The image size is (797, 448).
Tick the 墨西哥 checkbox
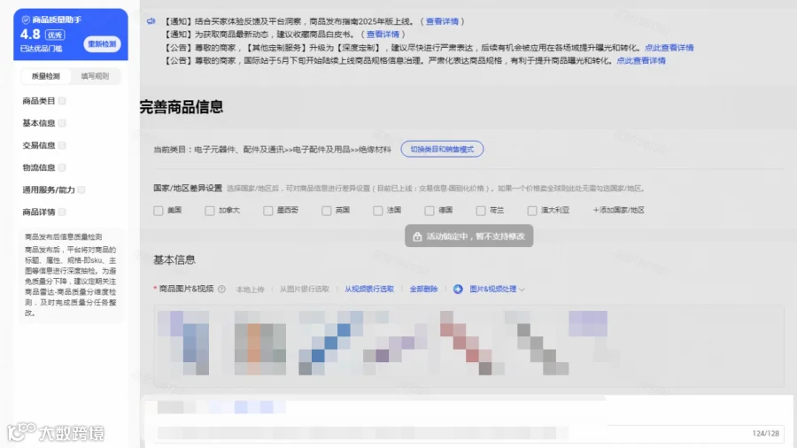(x=267, y=211)
